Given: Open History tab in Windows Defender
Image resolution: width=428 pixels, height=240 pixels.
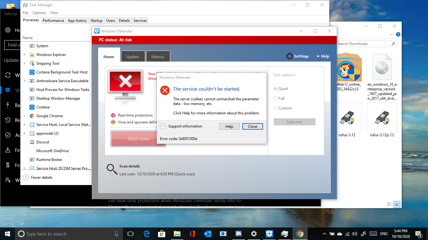Looking at the screenshot, I should (158, 57).
